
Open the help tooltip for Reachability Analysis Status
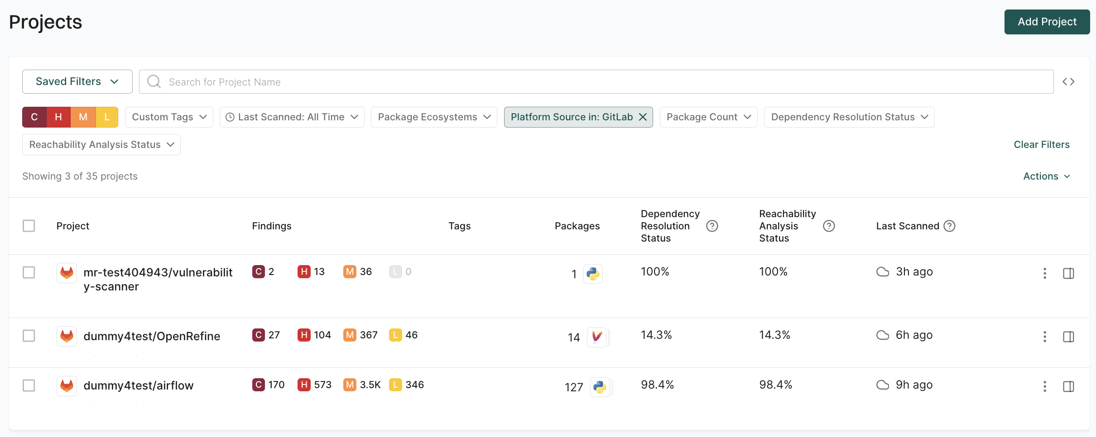[x=829, y=226]
